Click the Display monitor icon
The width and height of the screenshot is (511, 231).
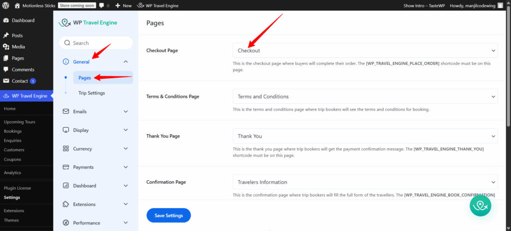pyautogui.click(x=66, y=130)
